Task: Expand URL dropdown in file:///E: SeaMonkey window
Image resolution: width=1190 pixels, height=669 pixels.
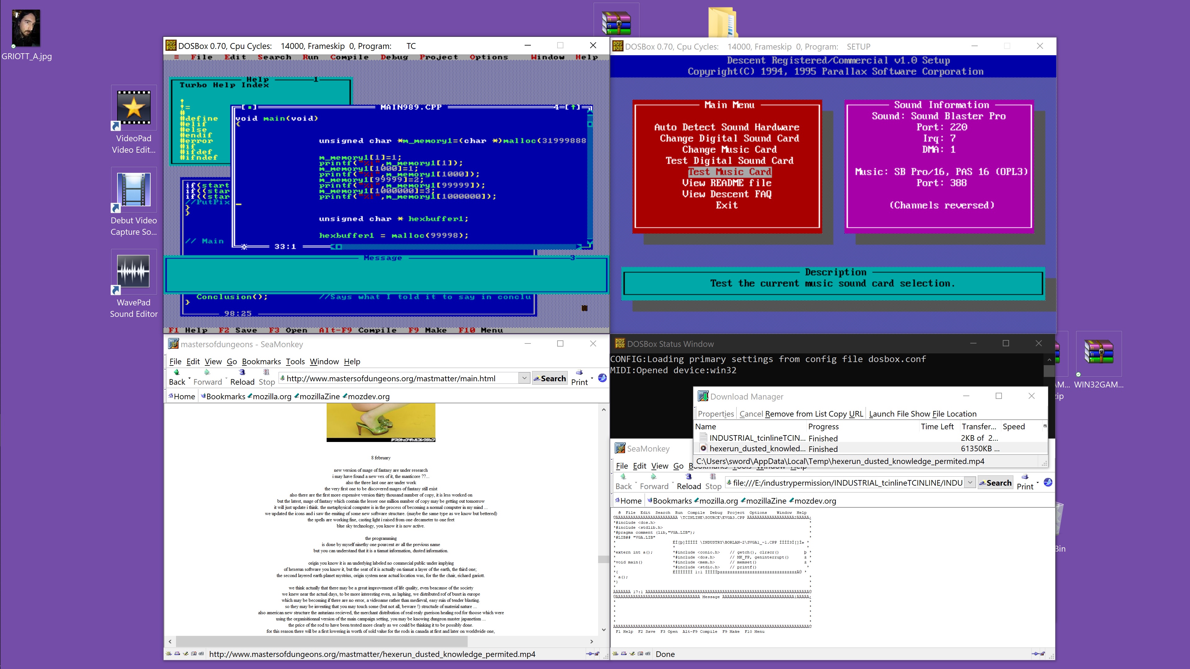Action: click(970, 483)
